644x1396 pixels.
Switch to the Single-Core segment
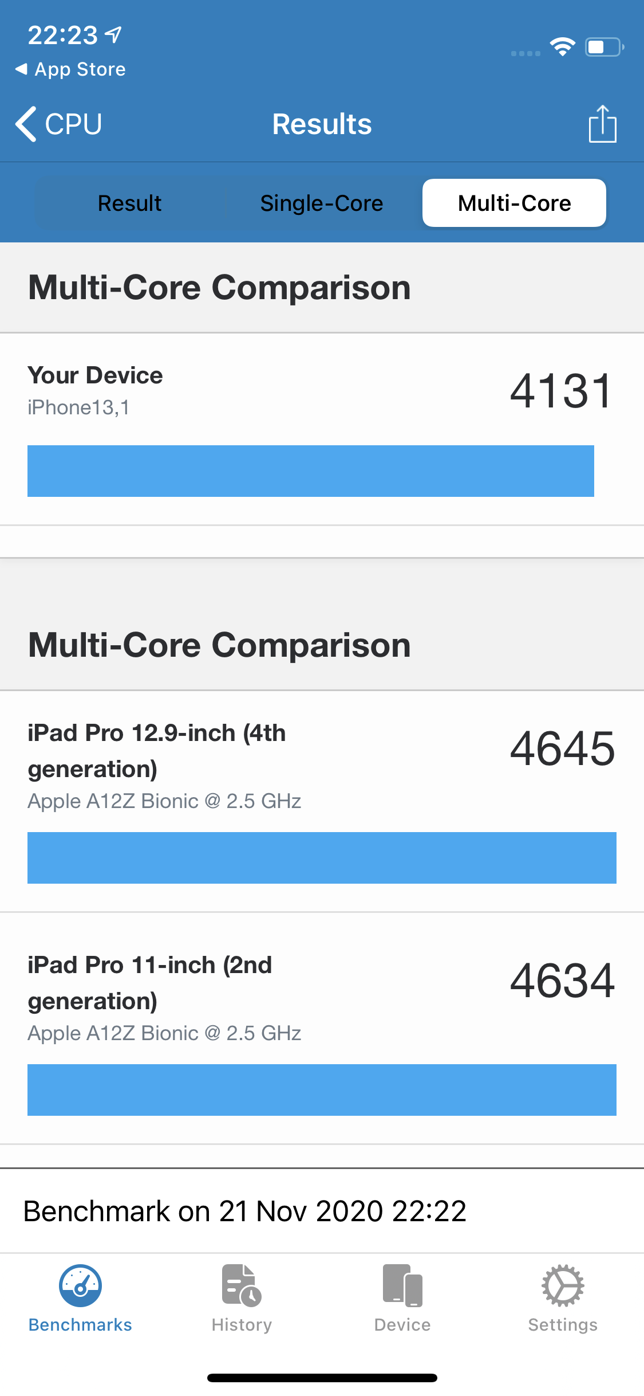(321, 203)
